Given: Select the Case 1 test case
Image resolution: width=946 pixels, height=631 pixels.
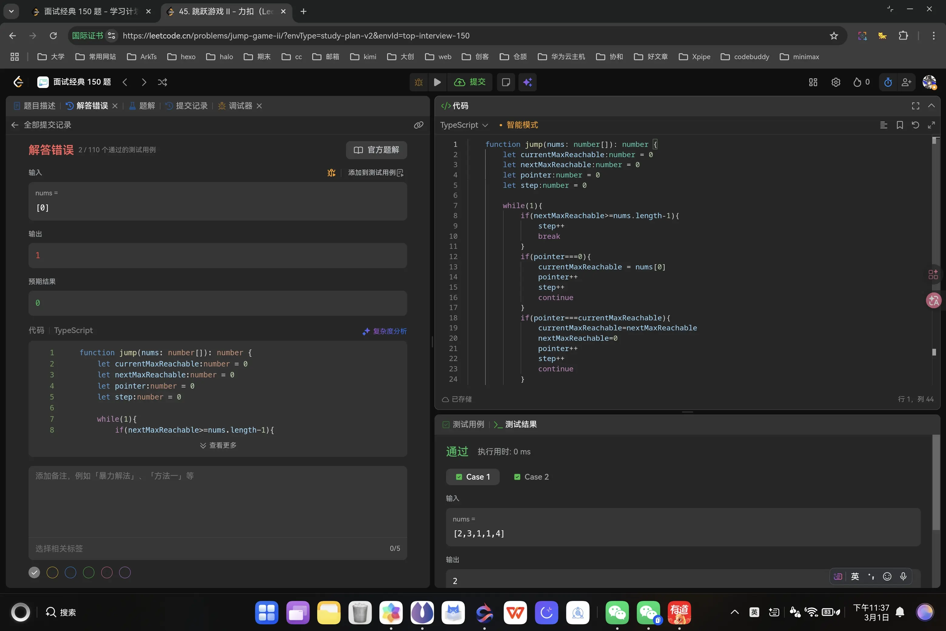Looking at the screenshot, I should pos(473,477).
